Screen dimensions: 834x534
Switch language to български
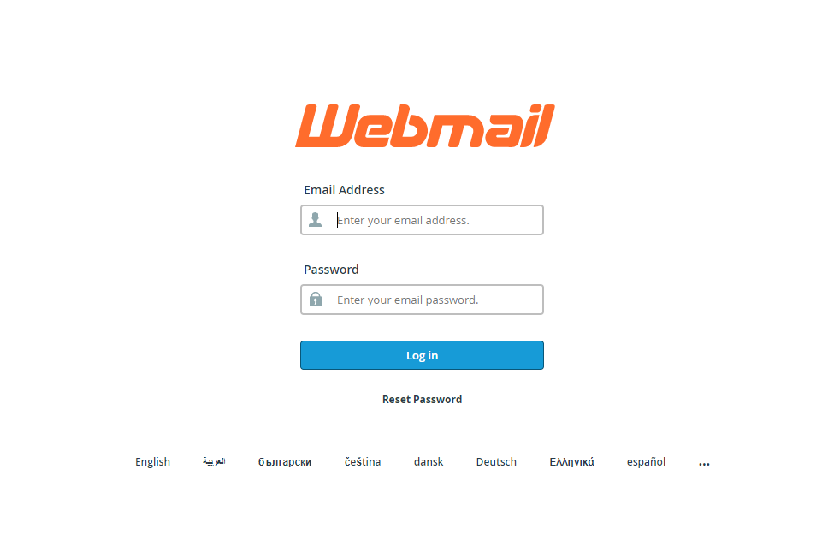(285, 461)
